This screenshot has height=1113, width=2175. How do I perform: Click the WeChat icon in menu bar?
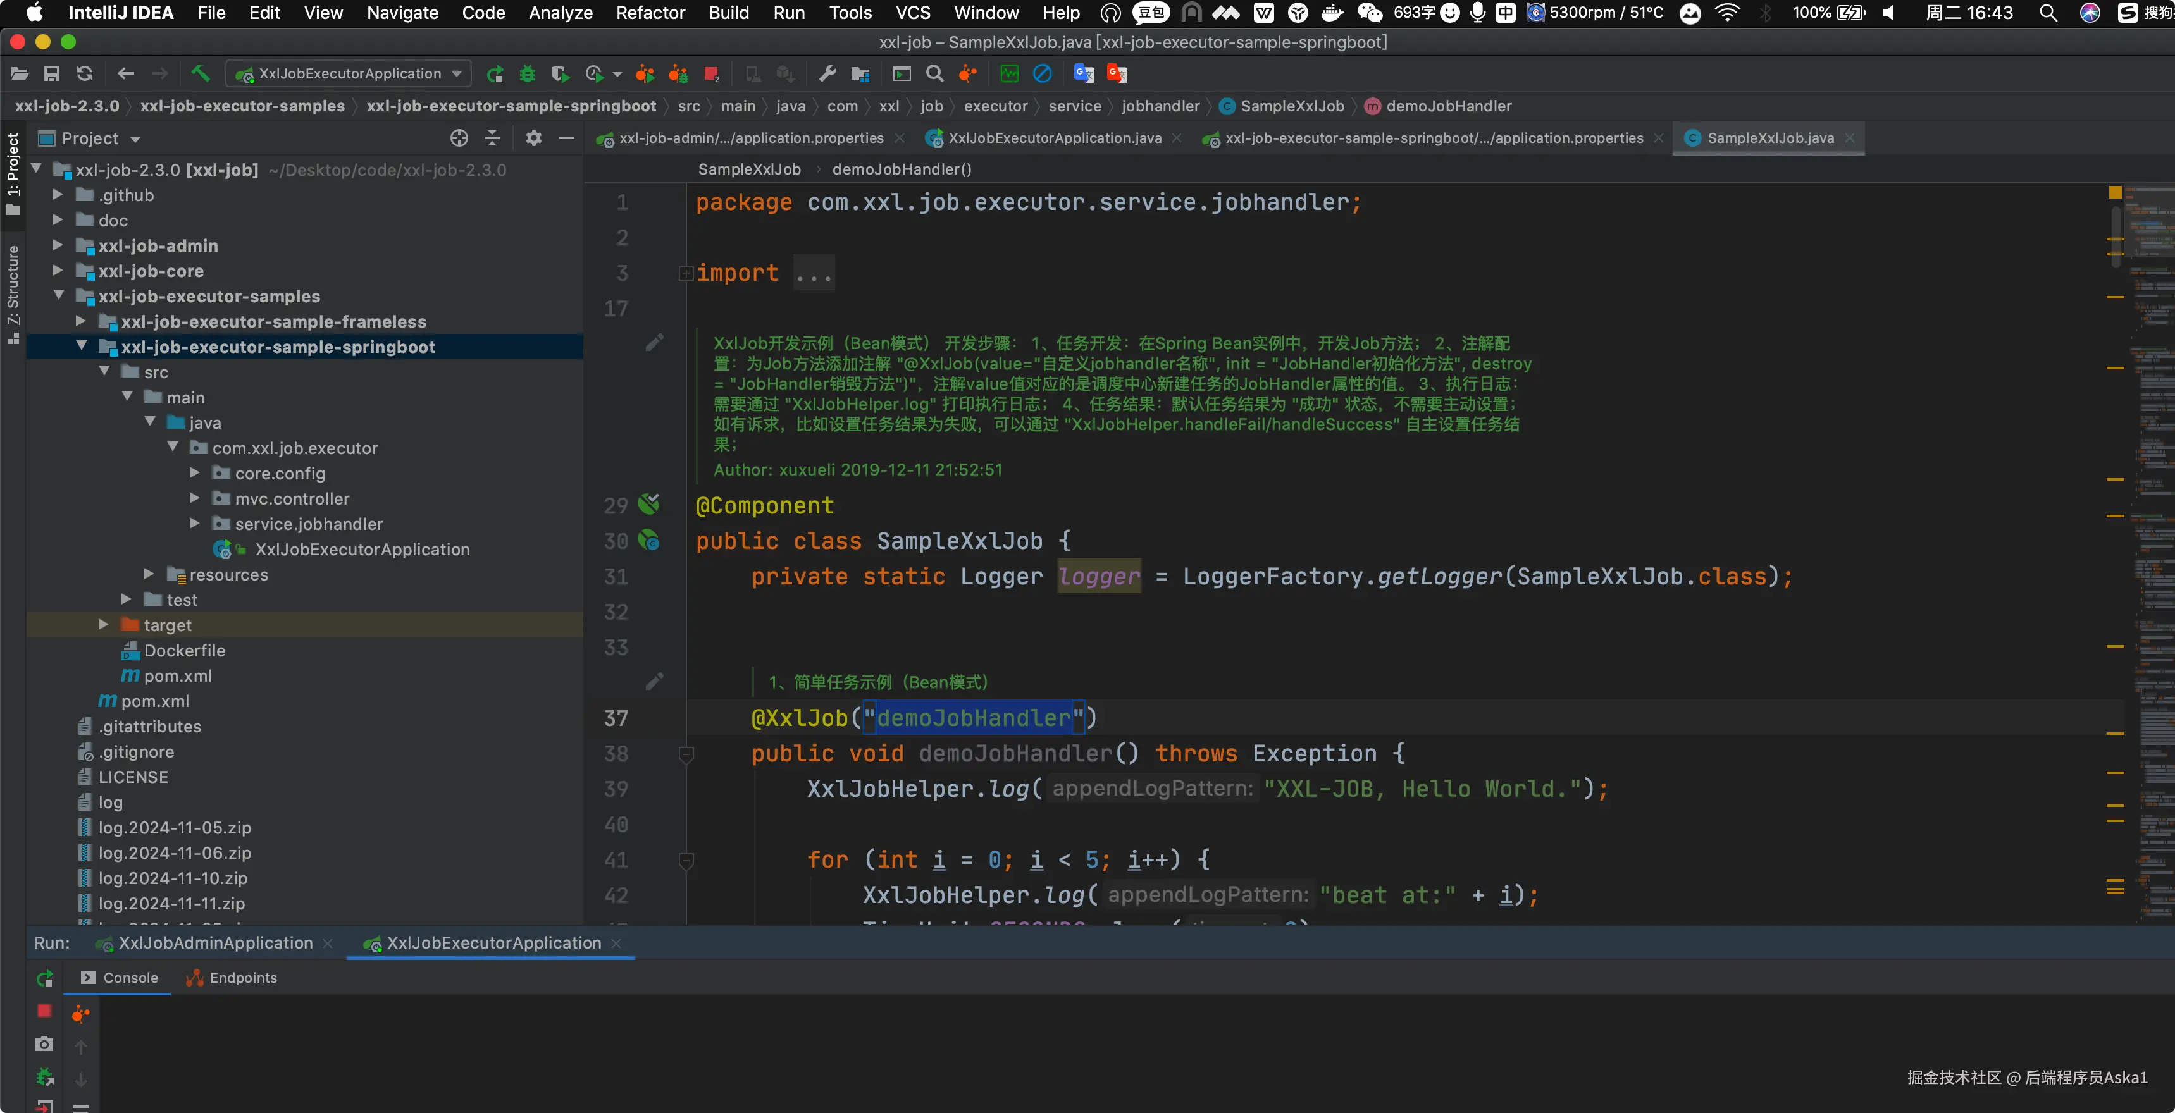[x=1370, y=13]
